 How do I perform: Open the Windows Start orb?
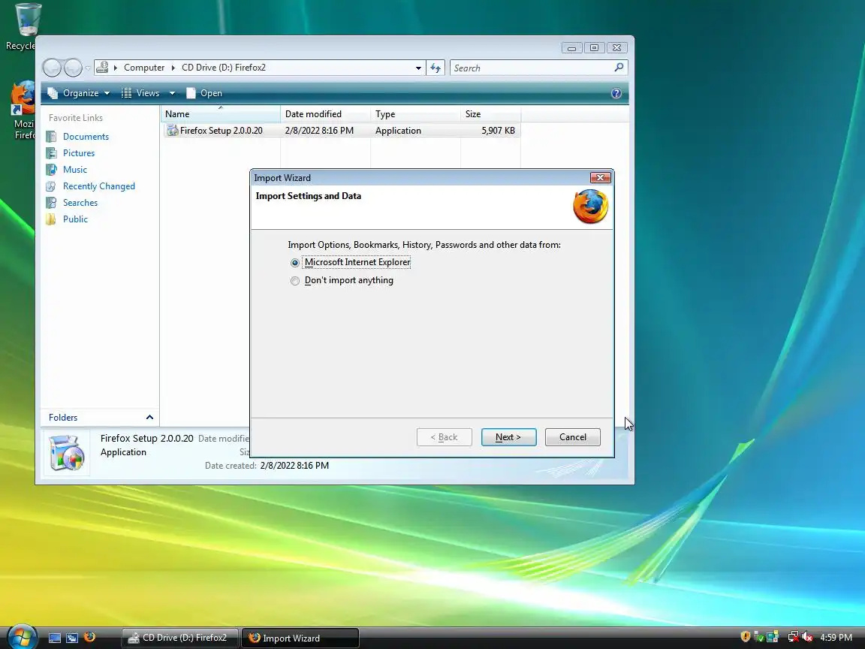click(22, 635)
